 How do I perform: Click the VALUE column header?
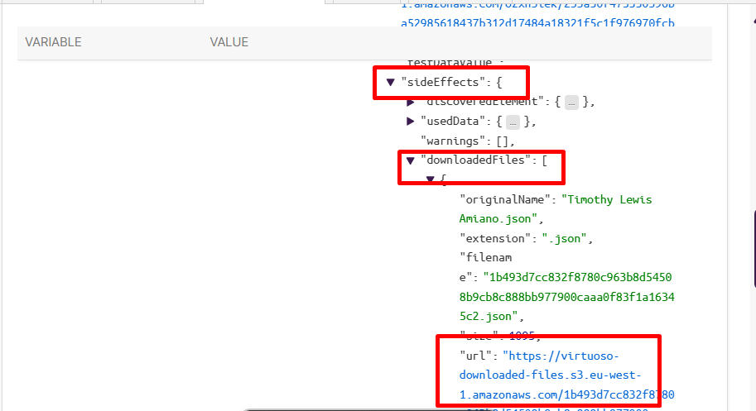click(x=229, y=42)
